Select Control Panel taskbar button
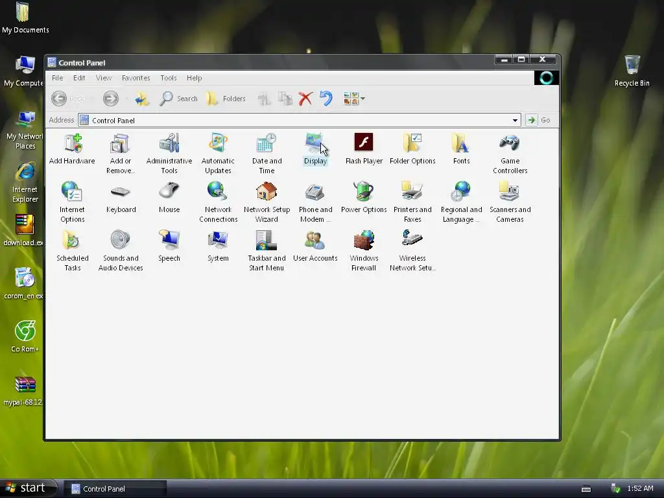Image resolution: width=664 pixels, height=498 pixels. click(x=115, y=489)
